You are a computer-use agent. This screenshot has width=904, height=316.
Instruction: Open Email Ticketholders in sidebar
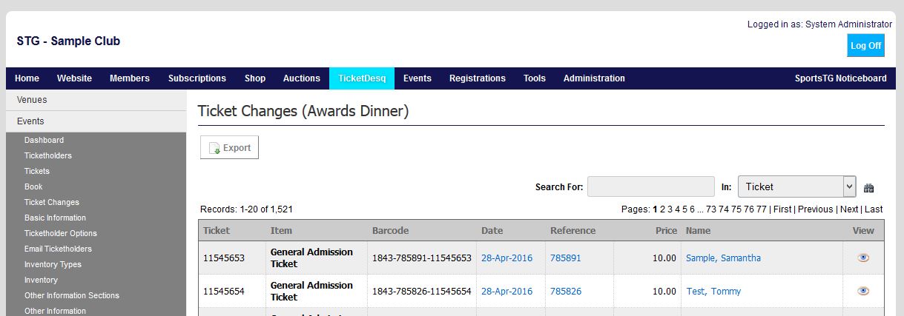click(x=59, y=249)
